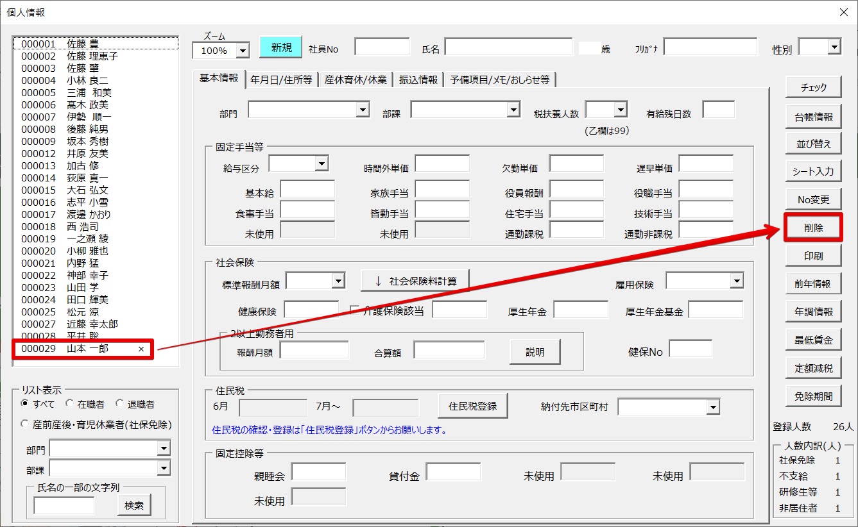The width and height of the screenshot is (858, 527).
Task: Click the 基本給 input field
Action: [307, 189]
